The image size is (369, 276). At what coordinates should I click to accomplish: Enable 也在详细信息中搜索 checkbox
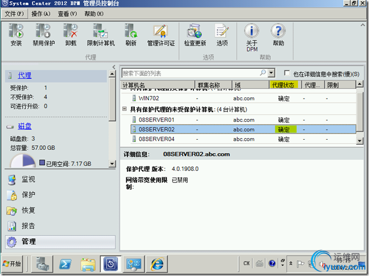coord(287,73)
